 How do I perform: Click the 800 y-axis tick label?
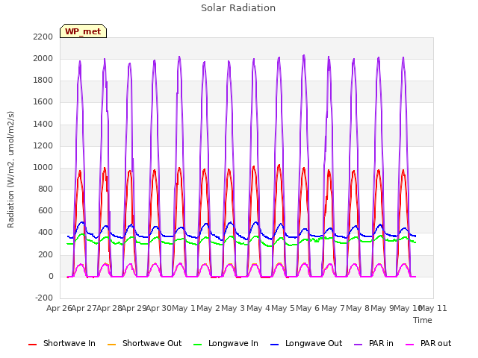click(x=46, y=189)
